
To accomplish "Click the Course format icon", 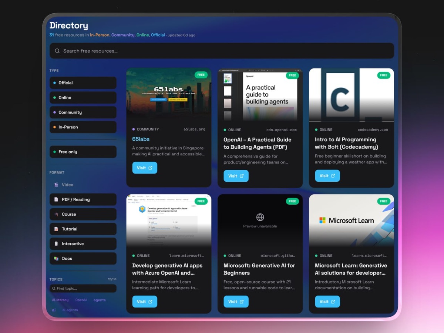I will pos(56,214).
